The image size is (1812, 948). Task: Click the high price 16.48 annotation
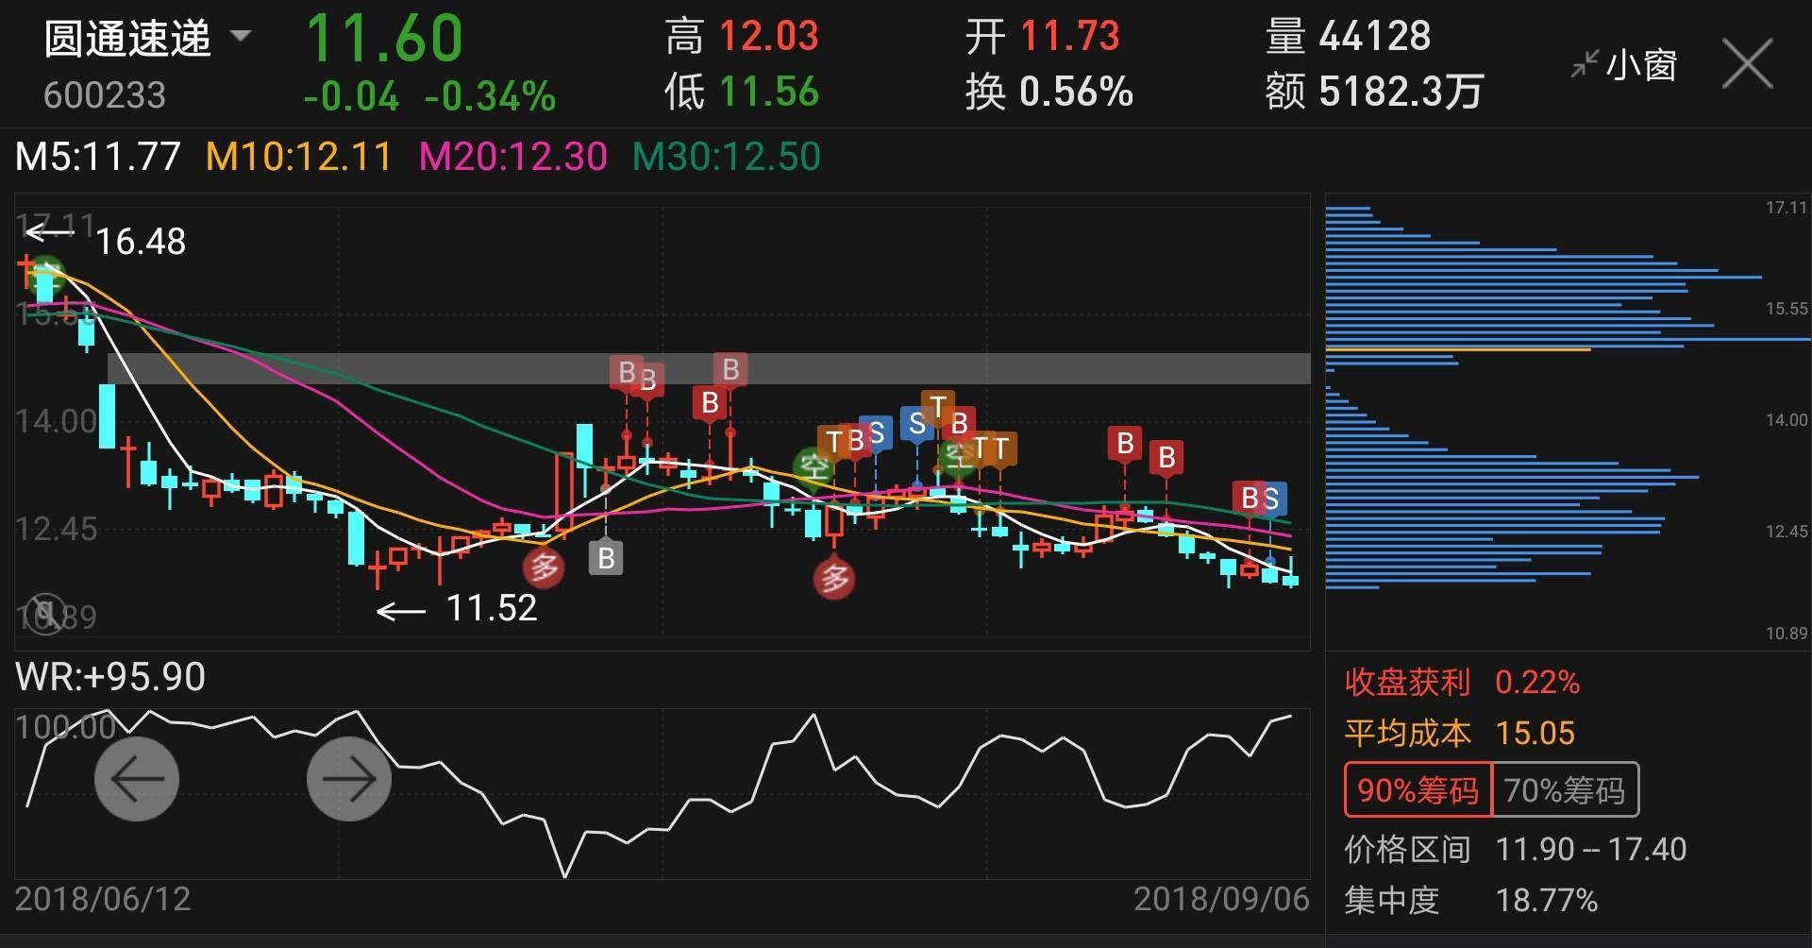[141, 242]
